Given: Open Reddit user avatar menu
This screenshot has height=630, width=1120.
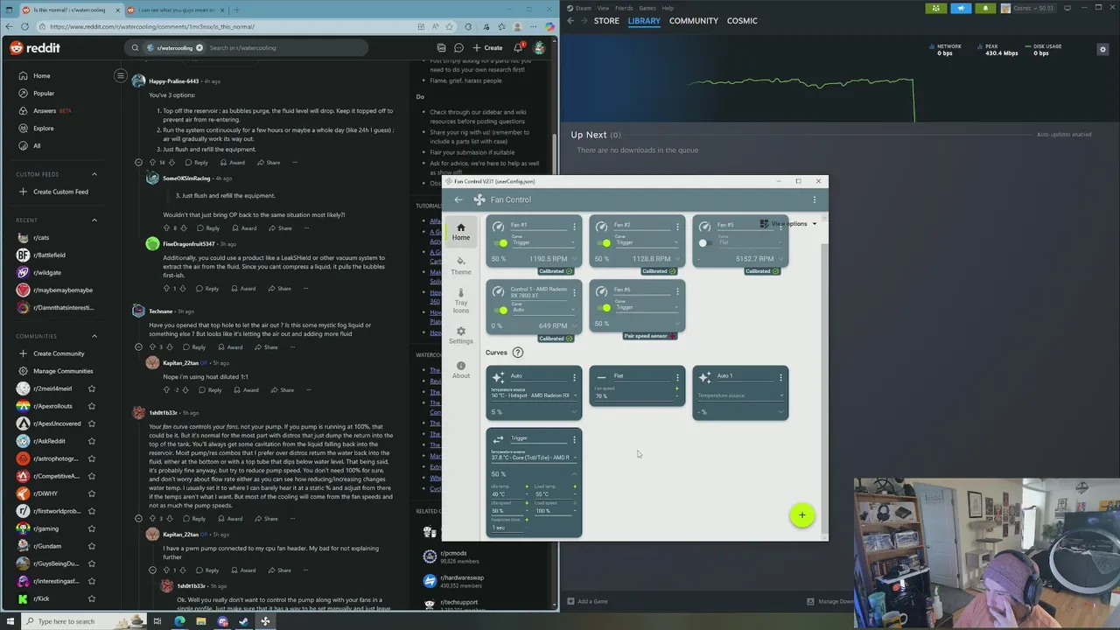Looking at the screenshot, I should click(539, 48).
